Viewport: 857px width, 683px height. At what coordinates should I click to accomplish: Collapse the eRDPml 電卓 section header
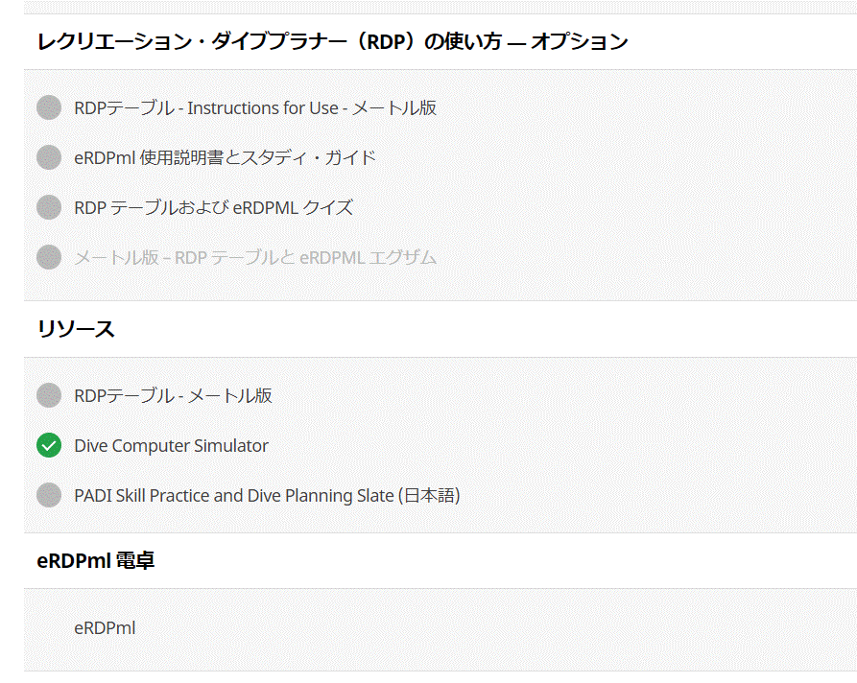click(x=440, y=561)
